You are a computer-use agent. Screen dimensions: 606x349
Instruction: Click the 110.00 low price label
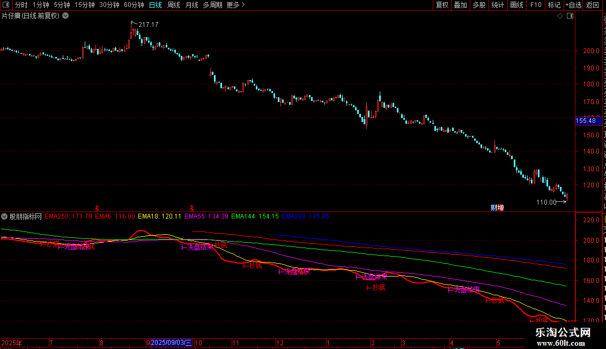point(546,202)
